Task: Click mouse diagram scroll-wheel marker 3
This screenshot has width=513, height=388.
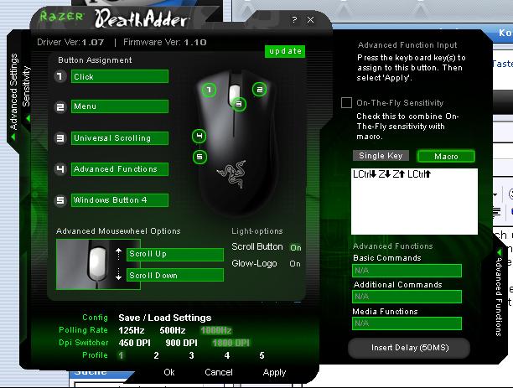Action: click(x=239, y=104)
